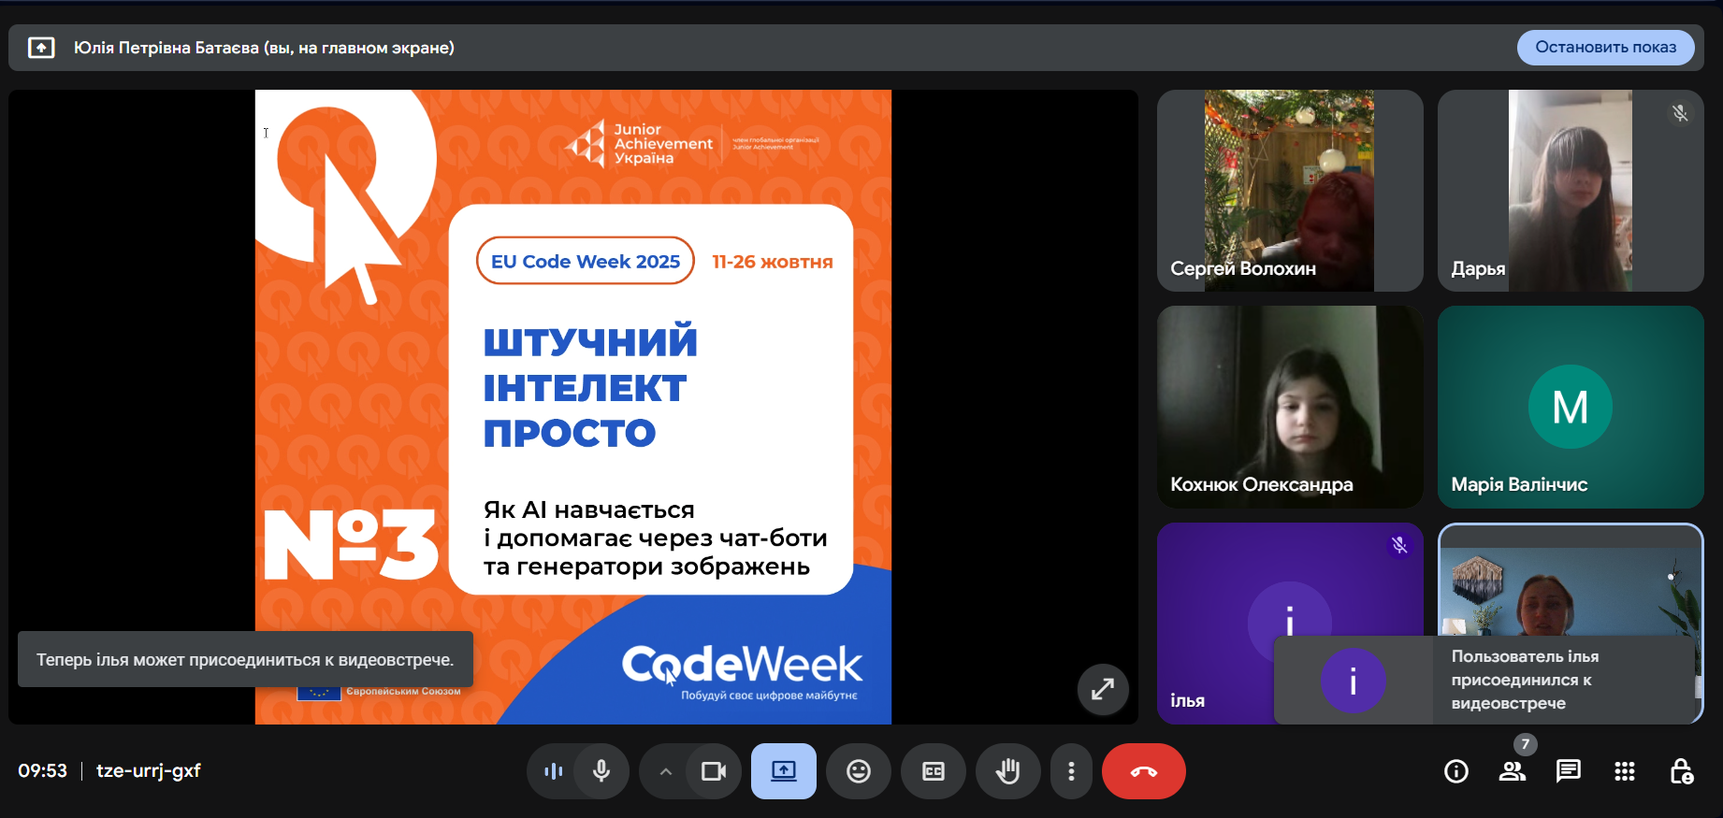The height and width of the screenshot is (818, 1723).
Task: Expand camera options chevron
Action: tap(666, 771)
